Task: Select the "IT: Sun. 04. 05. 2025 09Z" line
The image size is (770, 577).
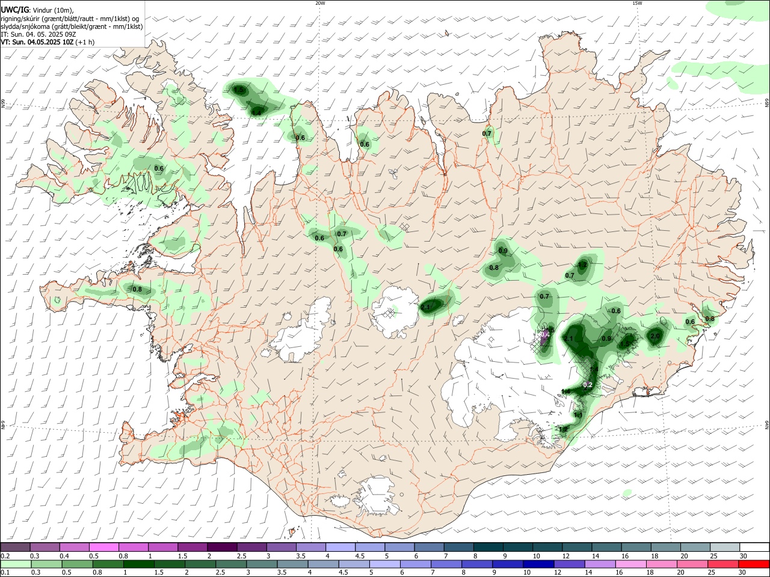Action: [x=37, y=34]
